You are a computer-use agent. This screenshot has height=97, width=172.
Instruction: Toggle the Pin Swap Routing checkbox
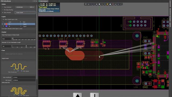tap(3, 10)
